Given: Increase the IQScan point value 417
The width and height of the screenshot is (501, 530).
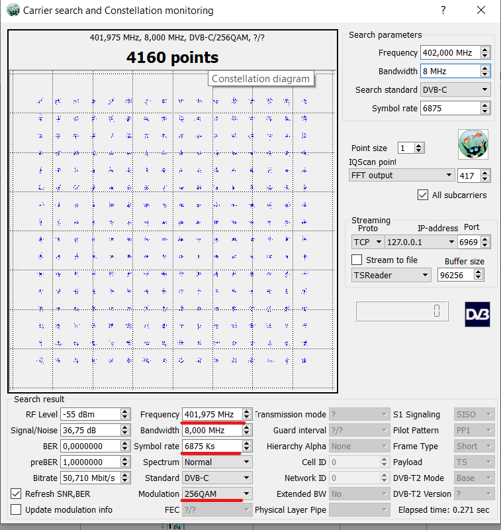Looking at the screenshot, I should (485, 172).
